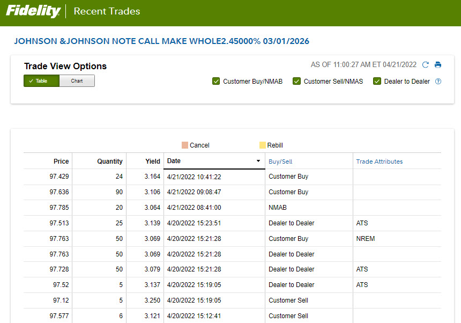The height and width of the screenshot is (323, 461).
Task: Disable the Dealer to Dealer checkbox
Action: 377,82
